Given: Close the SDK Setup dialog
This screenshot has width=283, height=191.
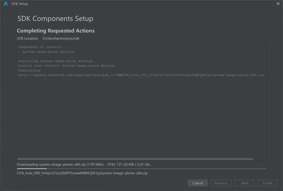Looking at the screenshot, I should tap(278, 4).
